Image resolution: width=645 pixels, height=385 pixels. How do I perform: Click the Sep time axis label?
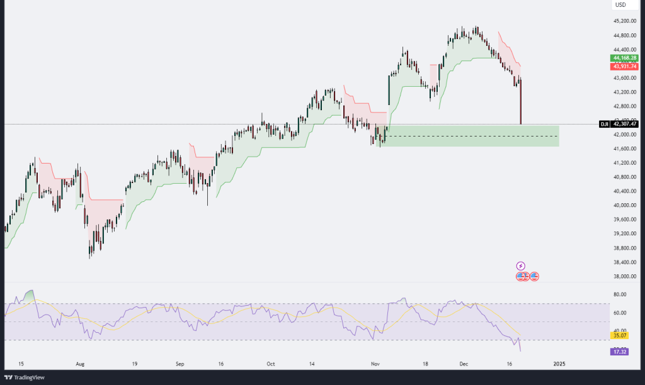point(180,364)
